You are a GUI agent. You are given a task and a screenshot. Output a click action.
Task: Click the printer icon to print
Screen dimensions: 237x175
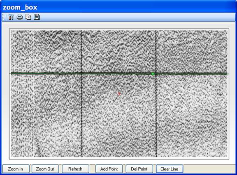click(20, 17)
